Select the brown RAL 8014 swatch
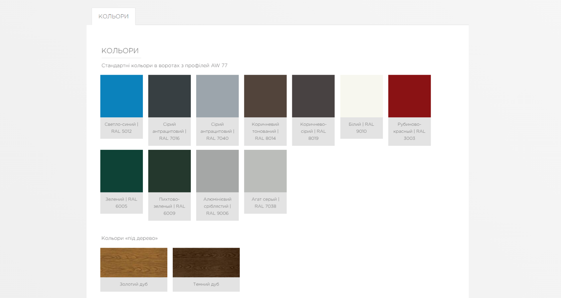The height and width of the screenshot is (298, 561). click(265, 96)
